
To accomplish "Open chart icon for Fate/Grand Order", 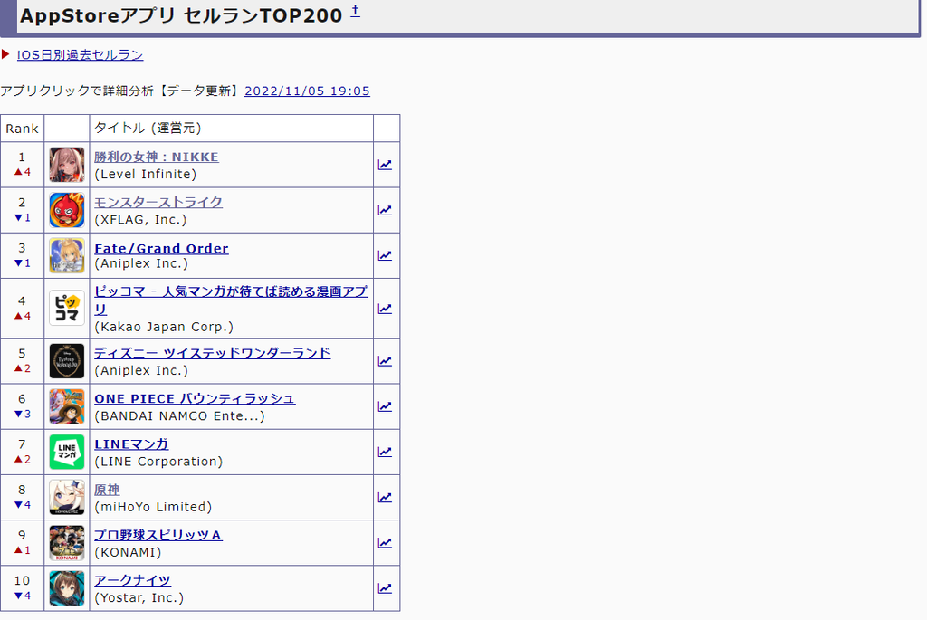I will point(385,255).
